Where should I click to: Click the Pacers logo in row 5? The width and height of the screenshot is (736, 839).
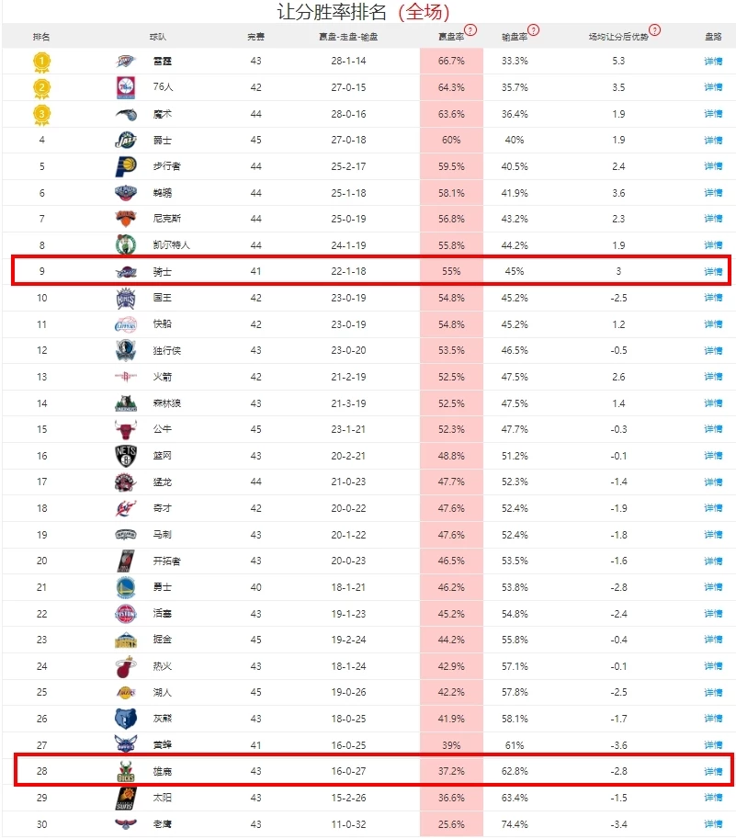tap(126, 166)
